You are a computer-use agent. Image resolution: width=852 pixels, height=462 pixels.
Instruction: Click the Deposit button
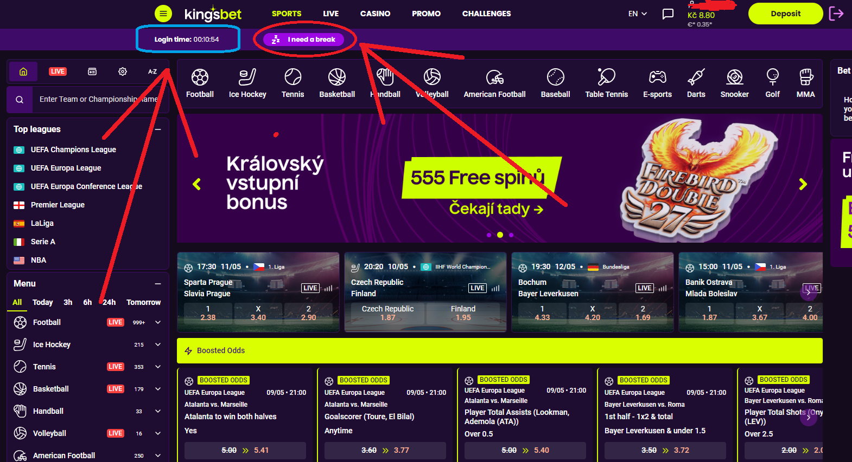coord(785,14)
